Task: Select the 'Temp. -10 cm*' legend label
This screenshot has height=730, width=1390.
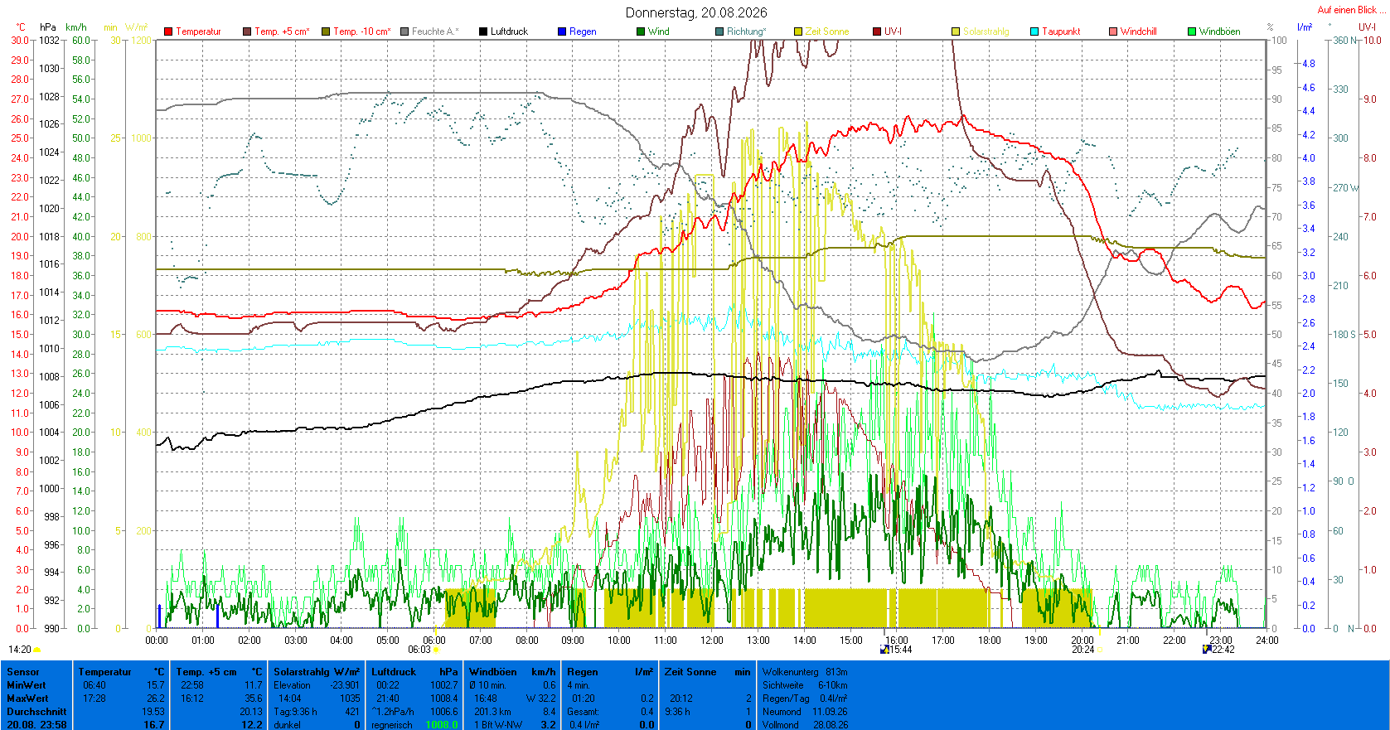Action: point(362,31)
